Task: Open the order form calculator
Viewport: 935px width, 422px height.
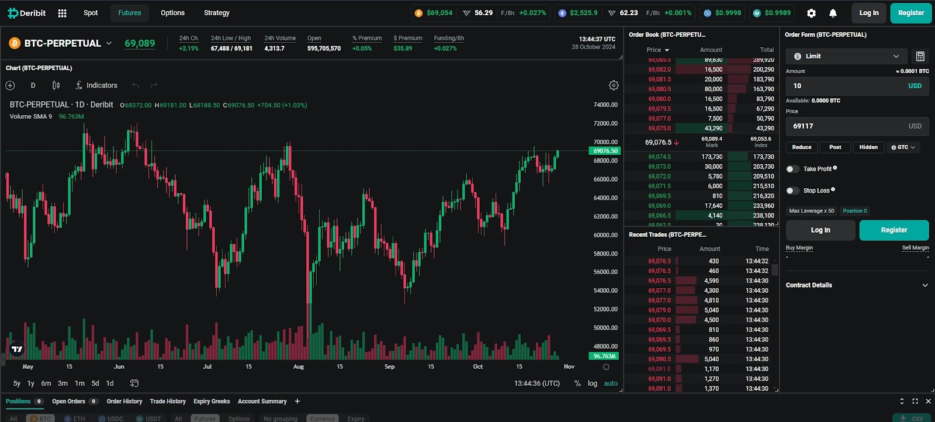Action: [x=920, y=56]
